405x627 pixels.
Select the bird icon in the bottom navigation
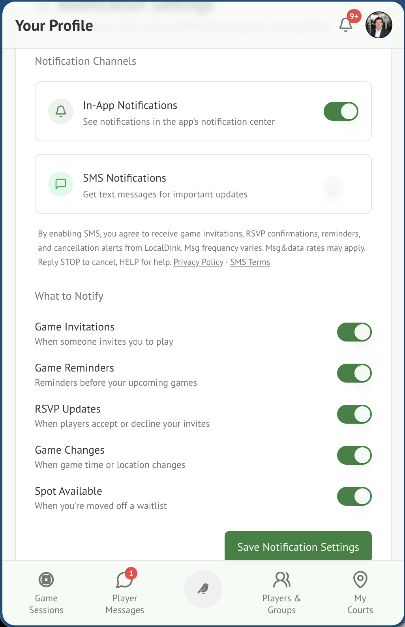(x=203, y=589)
